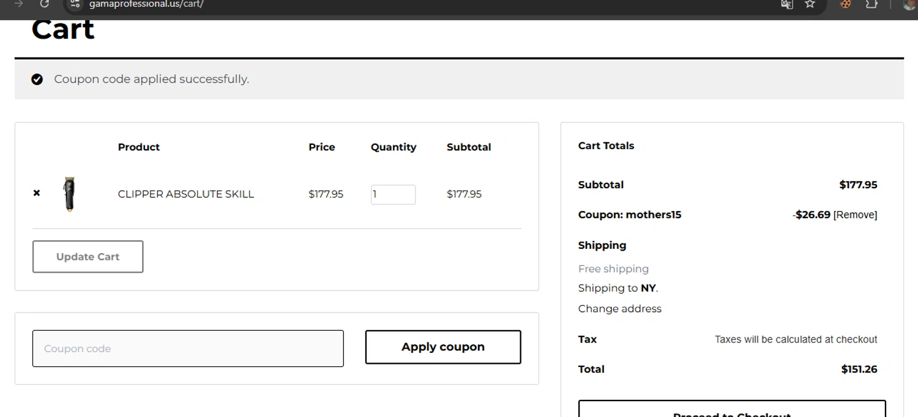Click the browser reload button

pos(44,4)
